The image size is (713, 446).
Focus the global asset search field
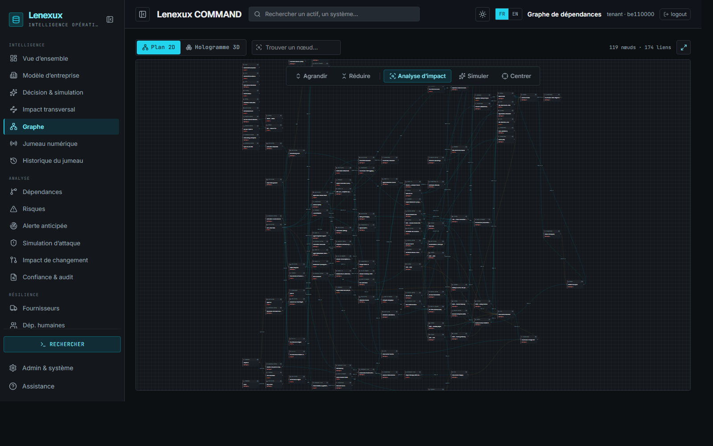[334, 14]
